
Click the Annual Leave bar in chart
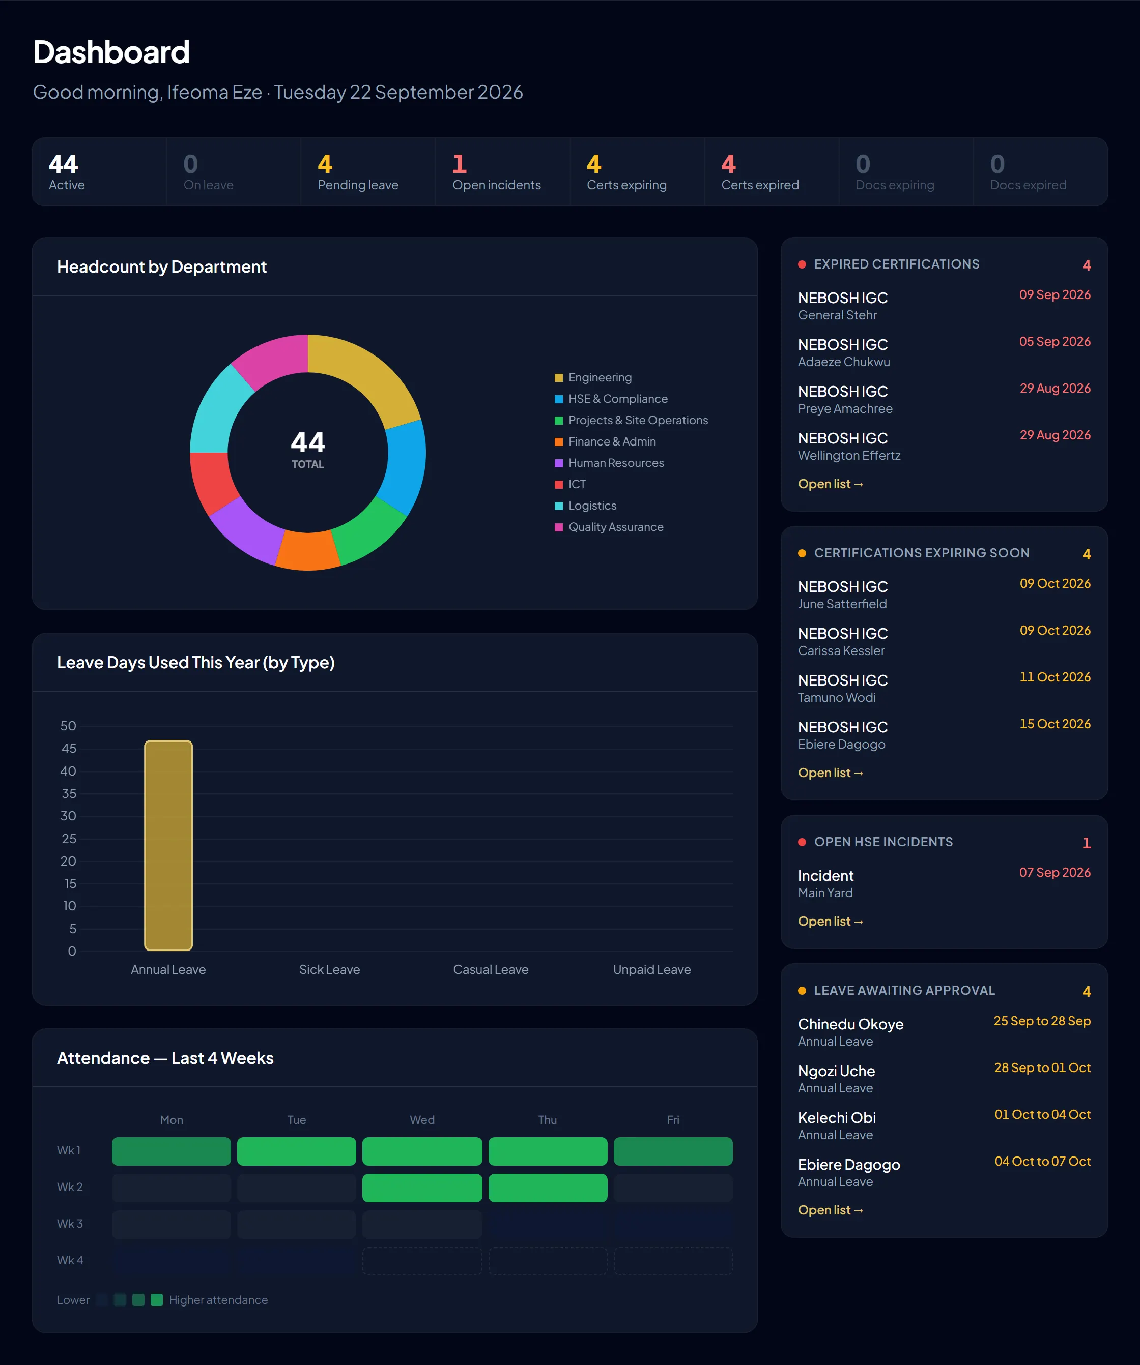168,845
